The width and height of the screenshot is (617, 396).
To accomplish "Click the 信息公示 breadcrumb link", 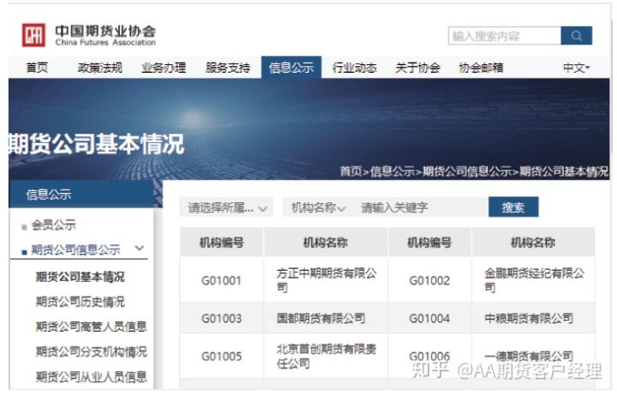I will click(x=392, y=171).
